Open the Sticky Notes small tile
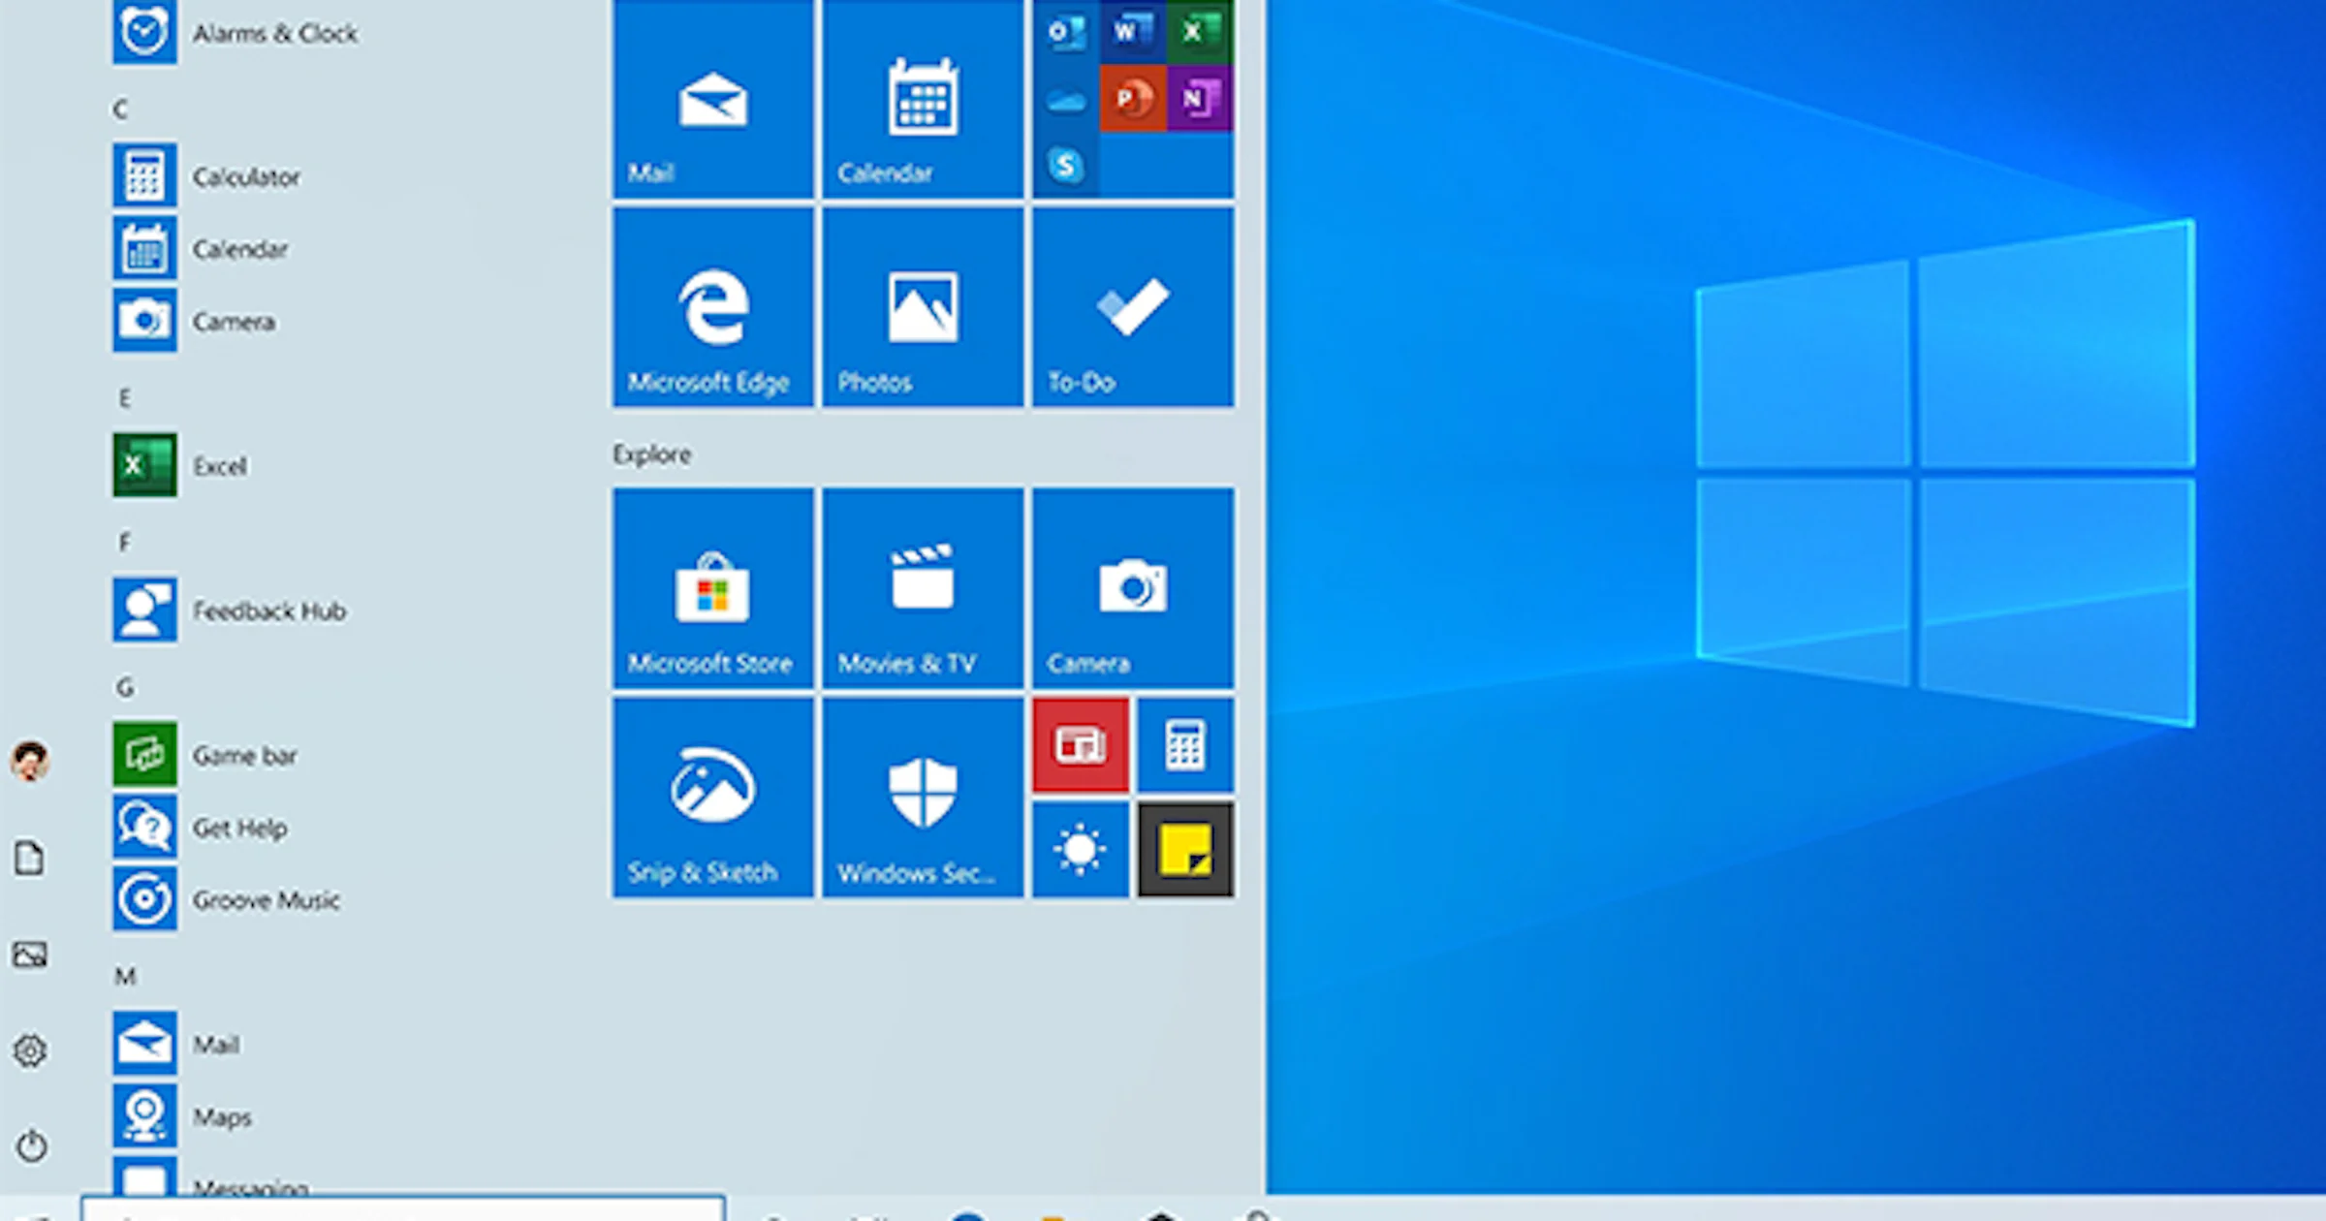The width and height of the screenshot is (2326, 1221). point(1185,850)
